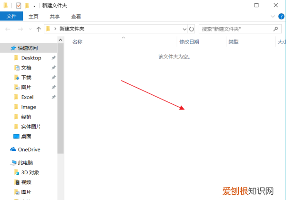Image resolution: width=286 pixels, height=200 pixels.
Task: Open 下载 in quick access
Action: pyautogui.click(x=26, y=78)
